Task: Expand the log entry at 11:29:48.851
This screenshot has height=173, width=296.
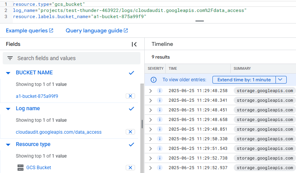Action: 151,129
